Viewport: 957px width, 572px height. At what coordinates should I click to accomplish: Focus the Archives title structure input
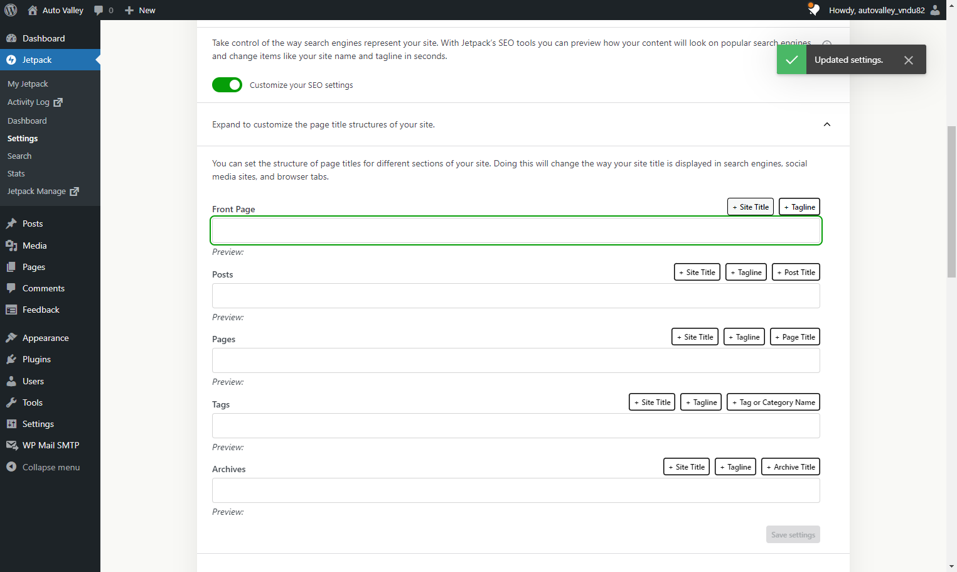tap(516, 490)
